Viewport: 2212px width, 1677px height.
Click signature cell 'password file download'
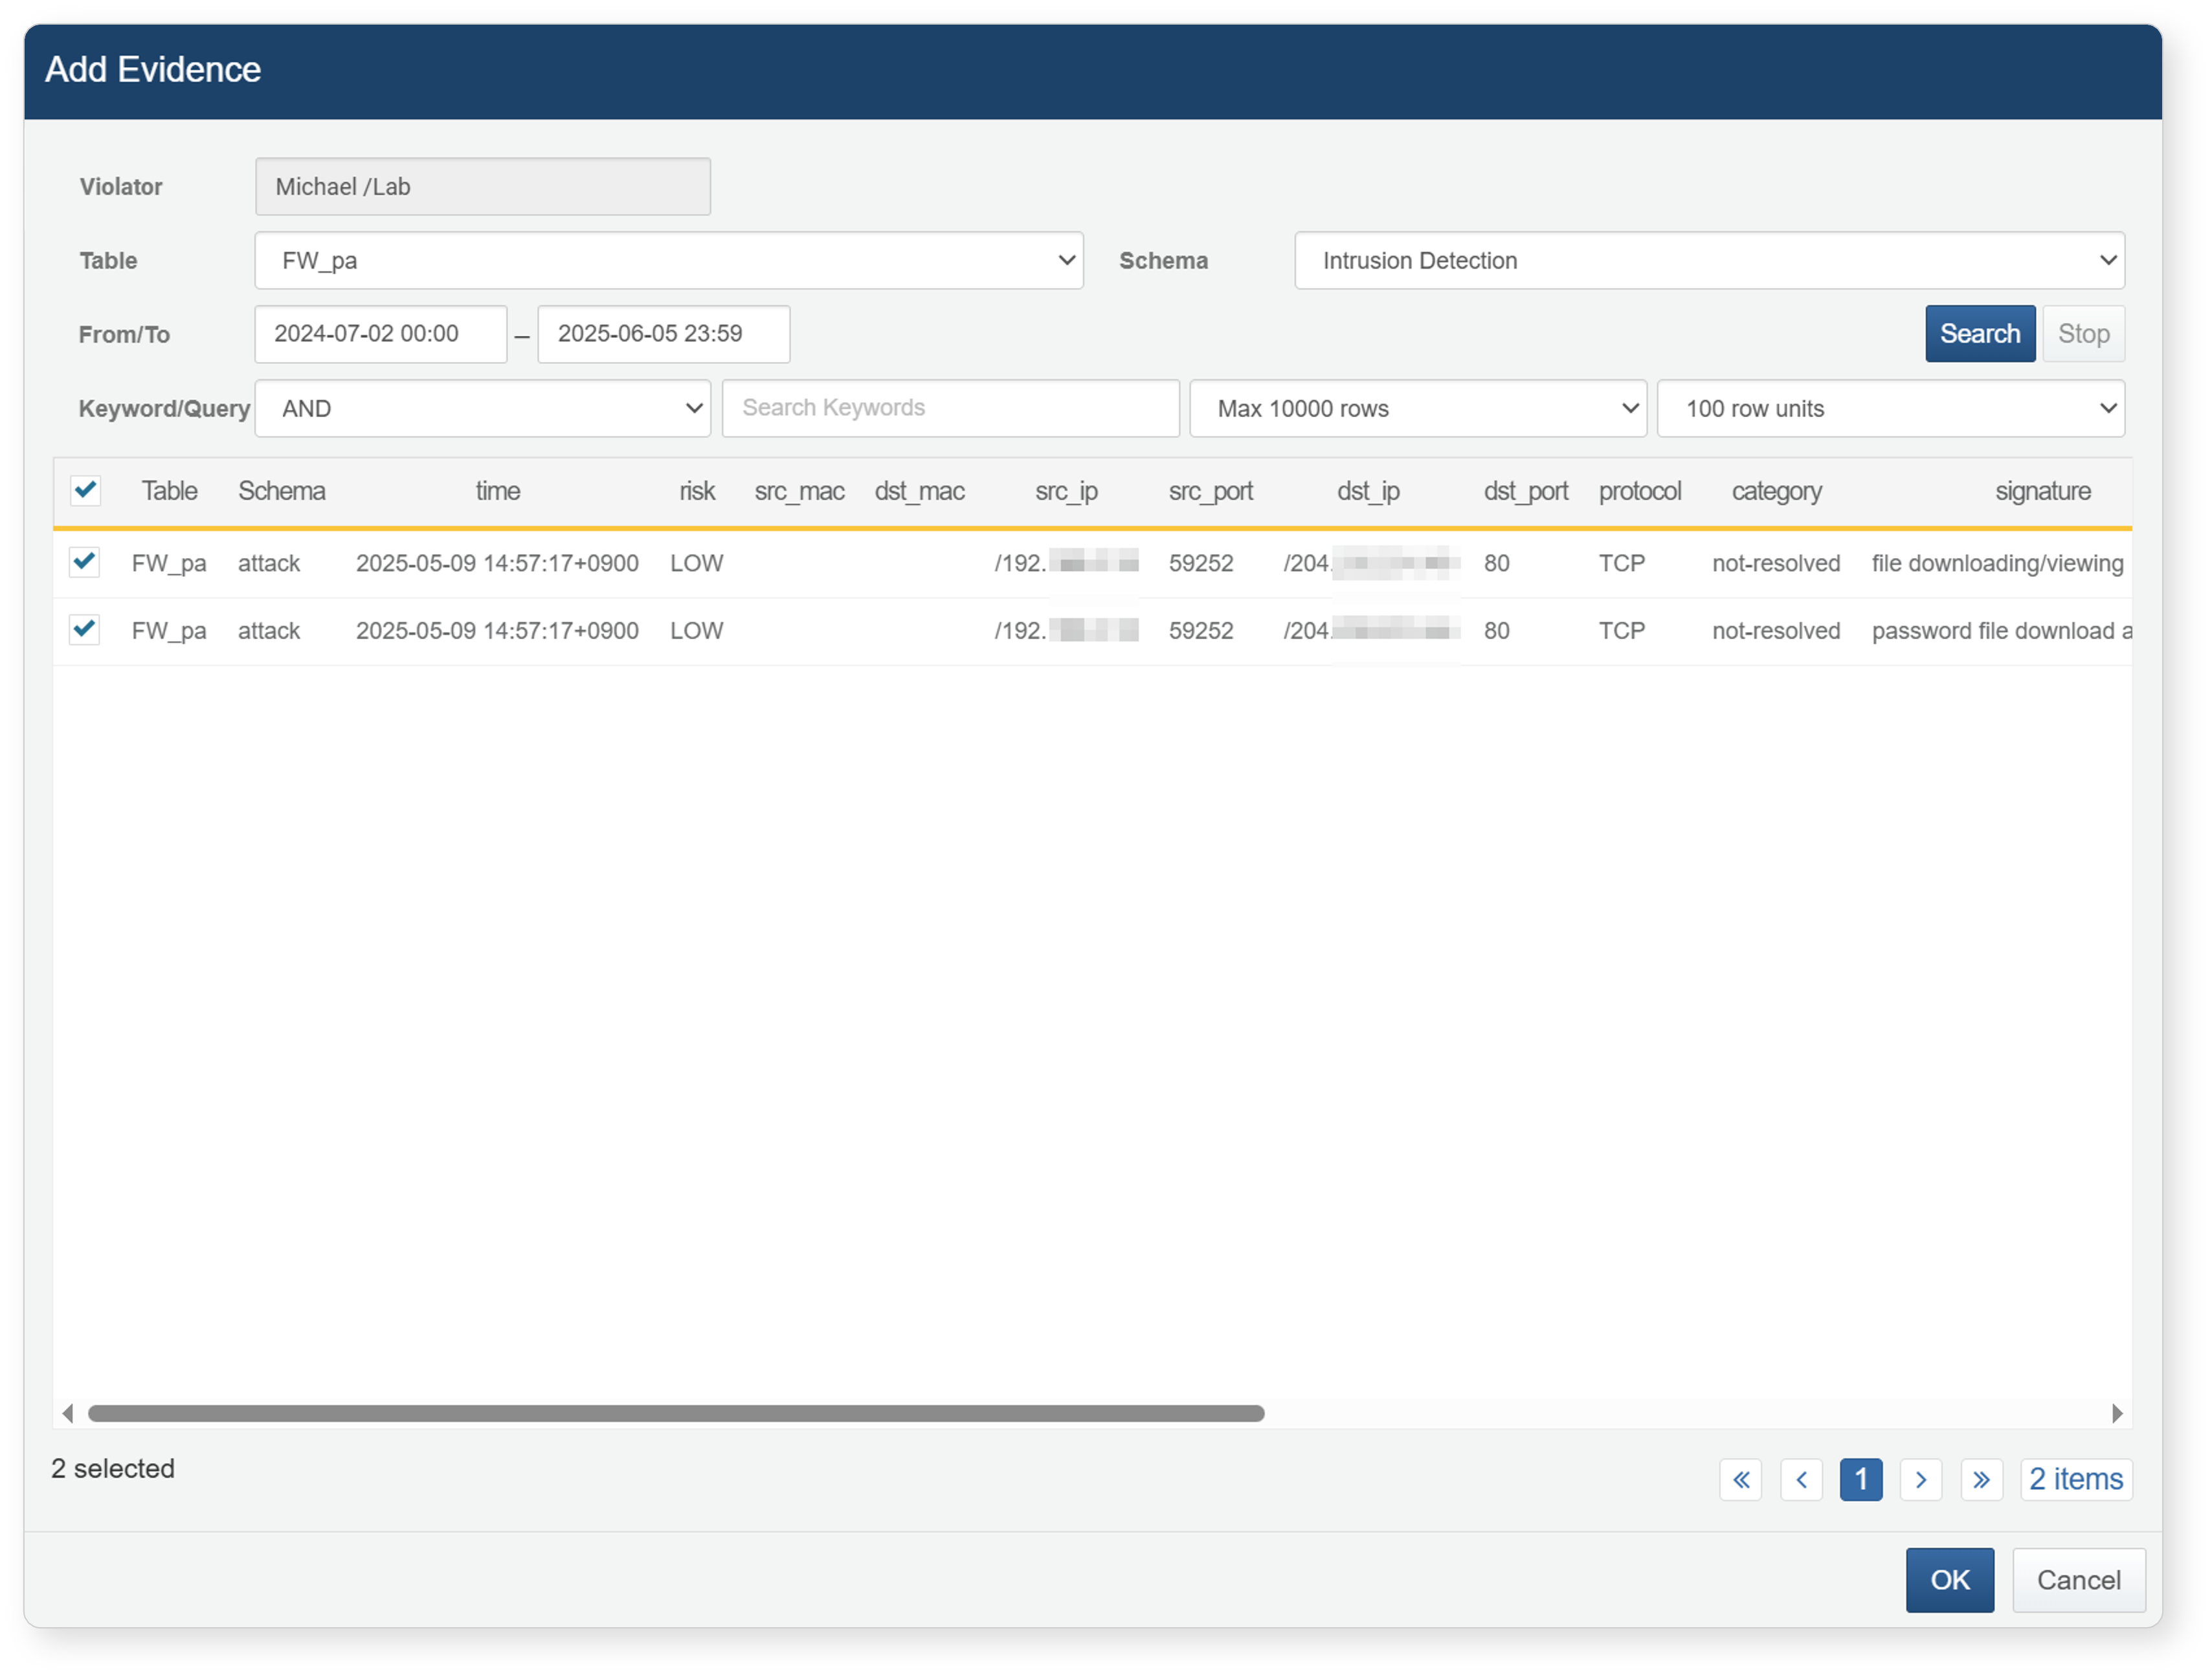(2001, 631)
